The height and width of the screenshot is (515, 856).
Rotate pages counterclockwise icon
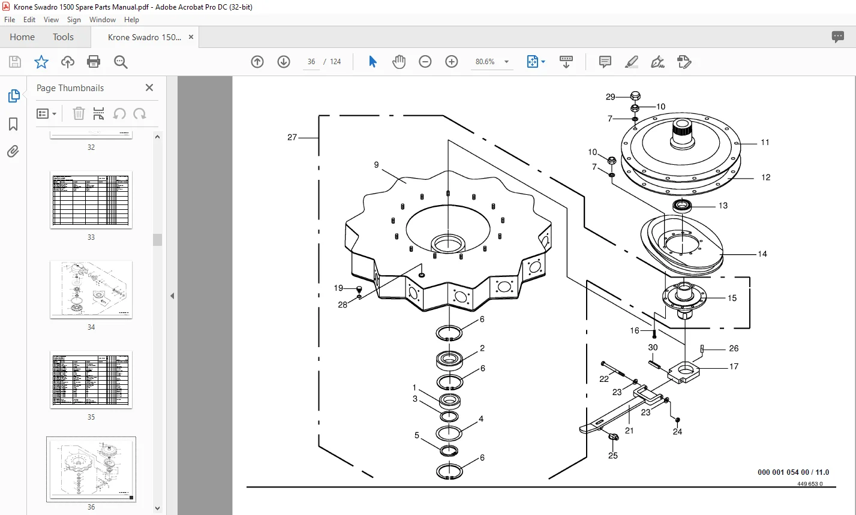point(119,114)
